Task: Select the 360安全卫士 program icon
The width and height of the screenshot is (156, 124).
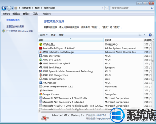Action: (x=40, y=44)
